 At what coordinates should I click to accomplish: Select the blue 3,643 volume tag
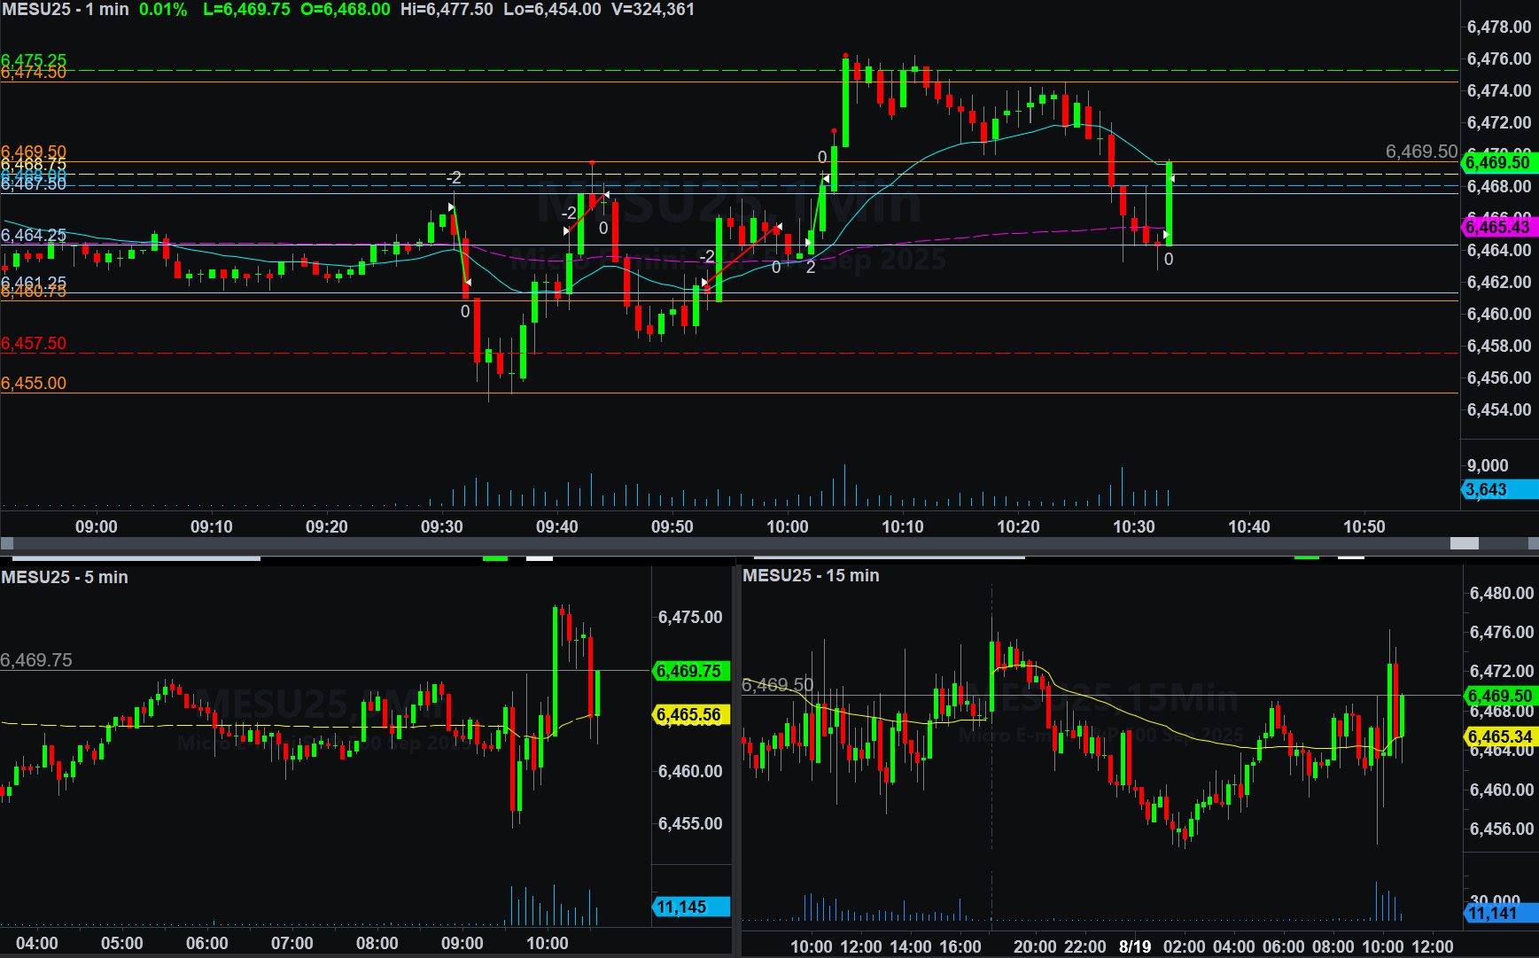tap(1497, 489)
